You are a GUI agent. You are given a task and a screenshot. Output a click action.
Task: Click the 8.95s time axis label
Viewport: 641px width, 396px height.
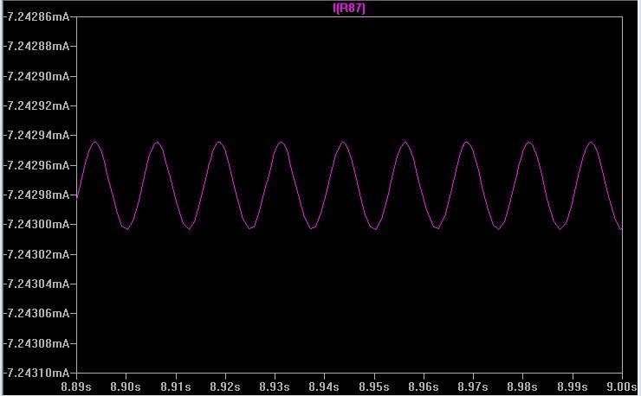tap(374, 386)
